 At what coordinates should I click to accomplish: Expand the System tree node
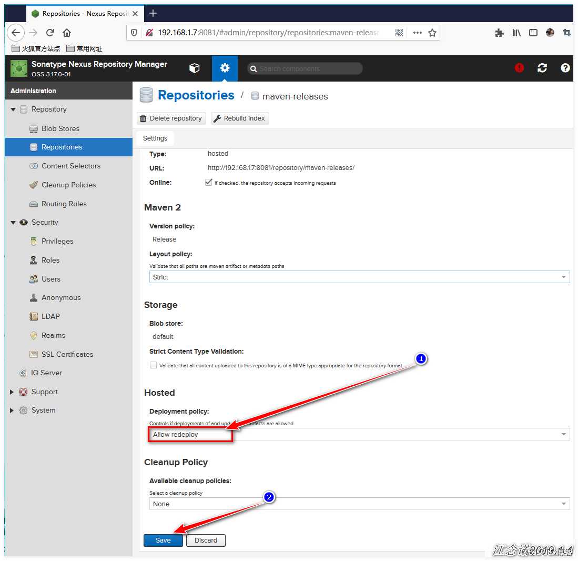12,410
